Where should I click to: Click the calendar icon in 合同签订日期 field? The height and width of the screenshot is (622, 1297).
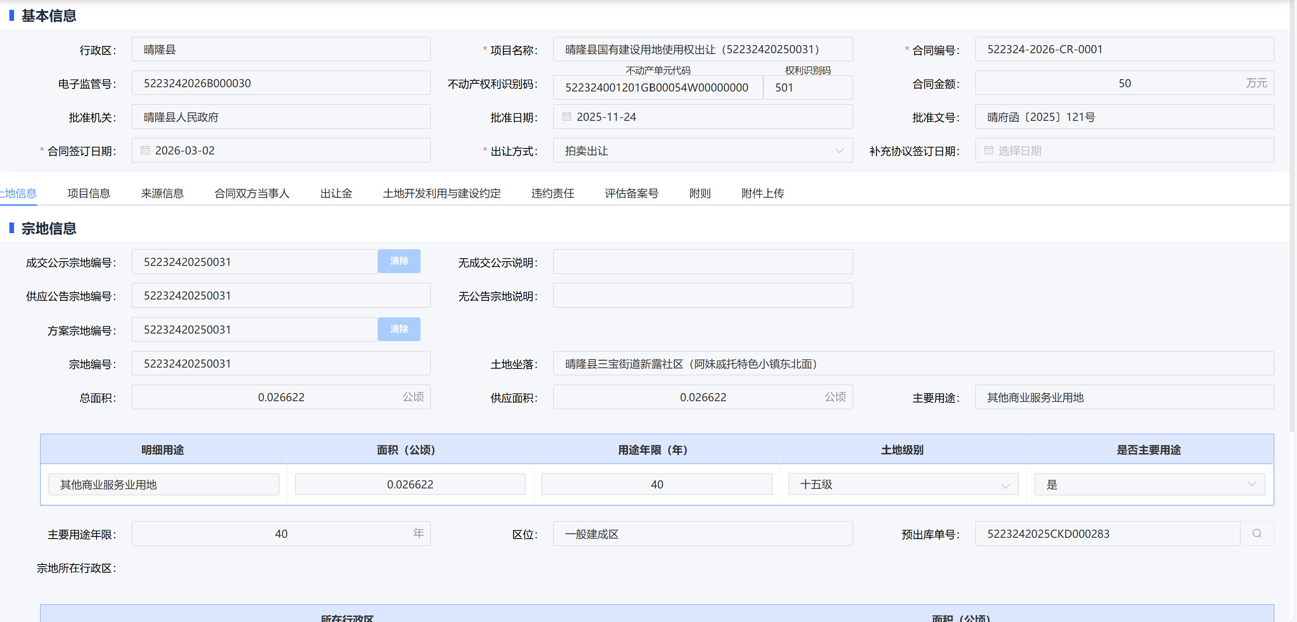pos(145,151)
